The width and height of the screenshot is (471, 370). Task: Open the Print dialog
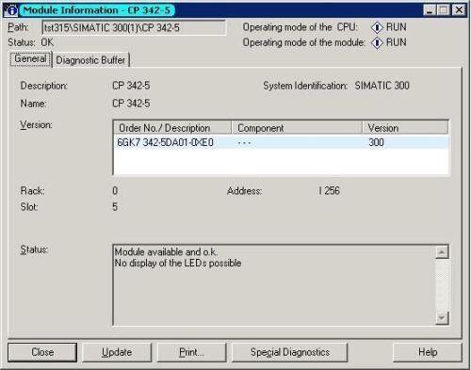pos(191,352)
